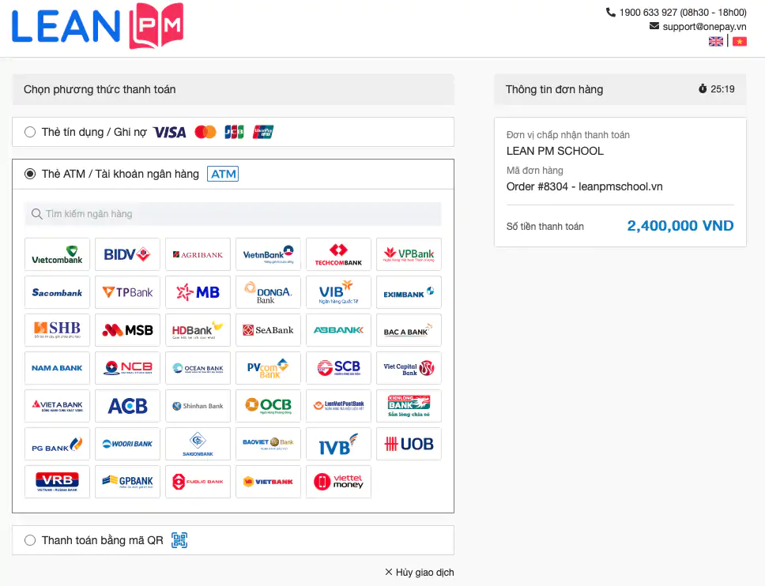Click the Mastercard logo

point(205,132)
